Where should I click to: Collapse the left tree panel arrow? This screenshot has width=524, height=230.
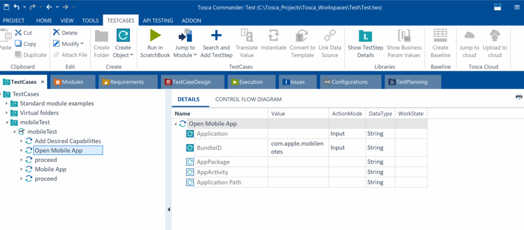coord(169,210)
